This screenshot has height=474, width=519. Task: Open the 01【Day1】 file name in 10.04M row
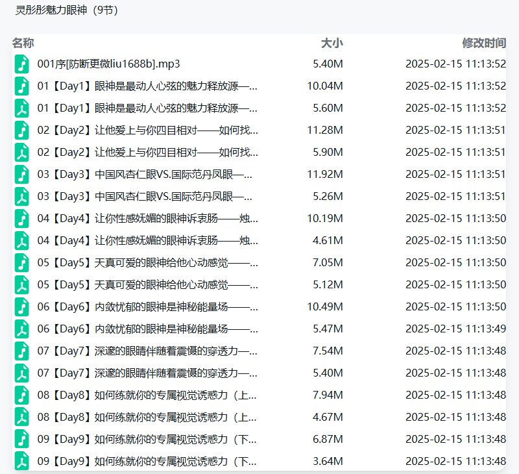[x=147, y=86]
